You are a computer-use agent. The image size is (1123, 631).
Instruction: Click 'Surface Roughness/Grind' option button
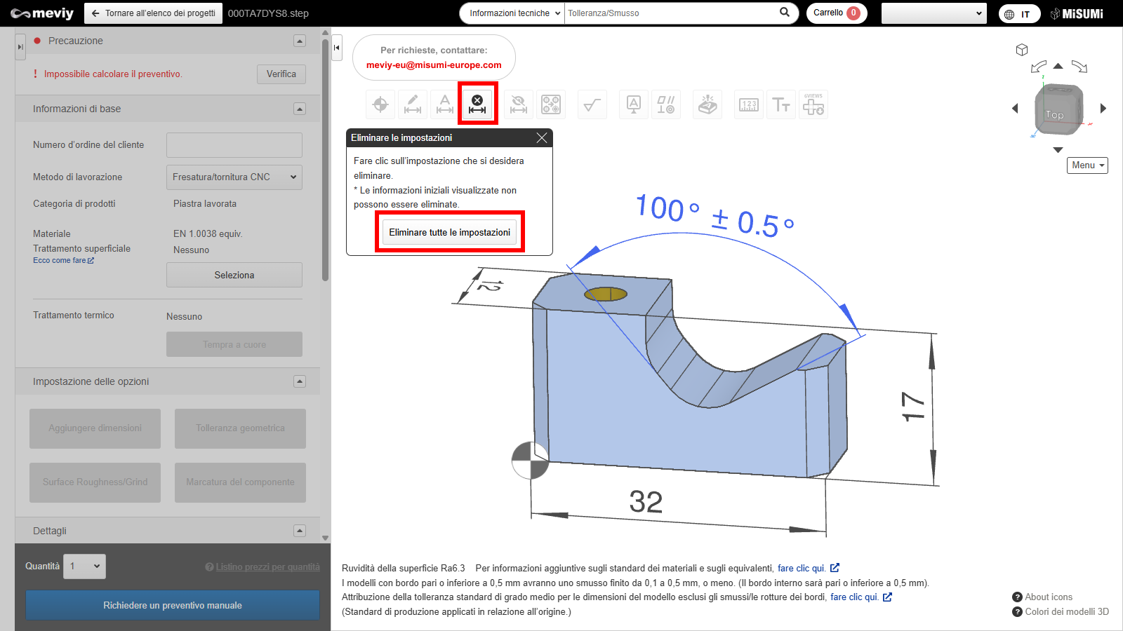click(x=95, y=482)
